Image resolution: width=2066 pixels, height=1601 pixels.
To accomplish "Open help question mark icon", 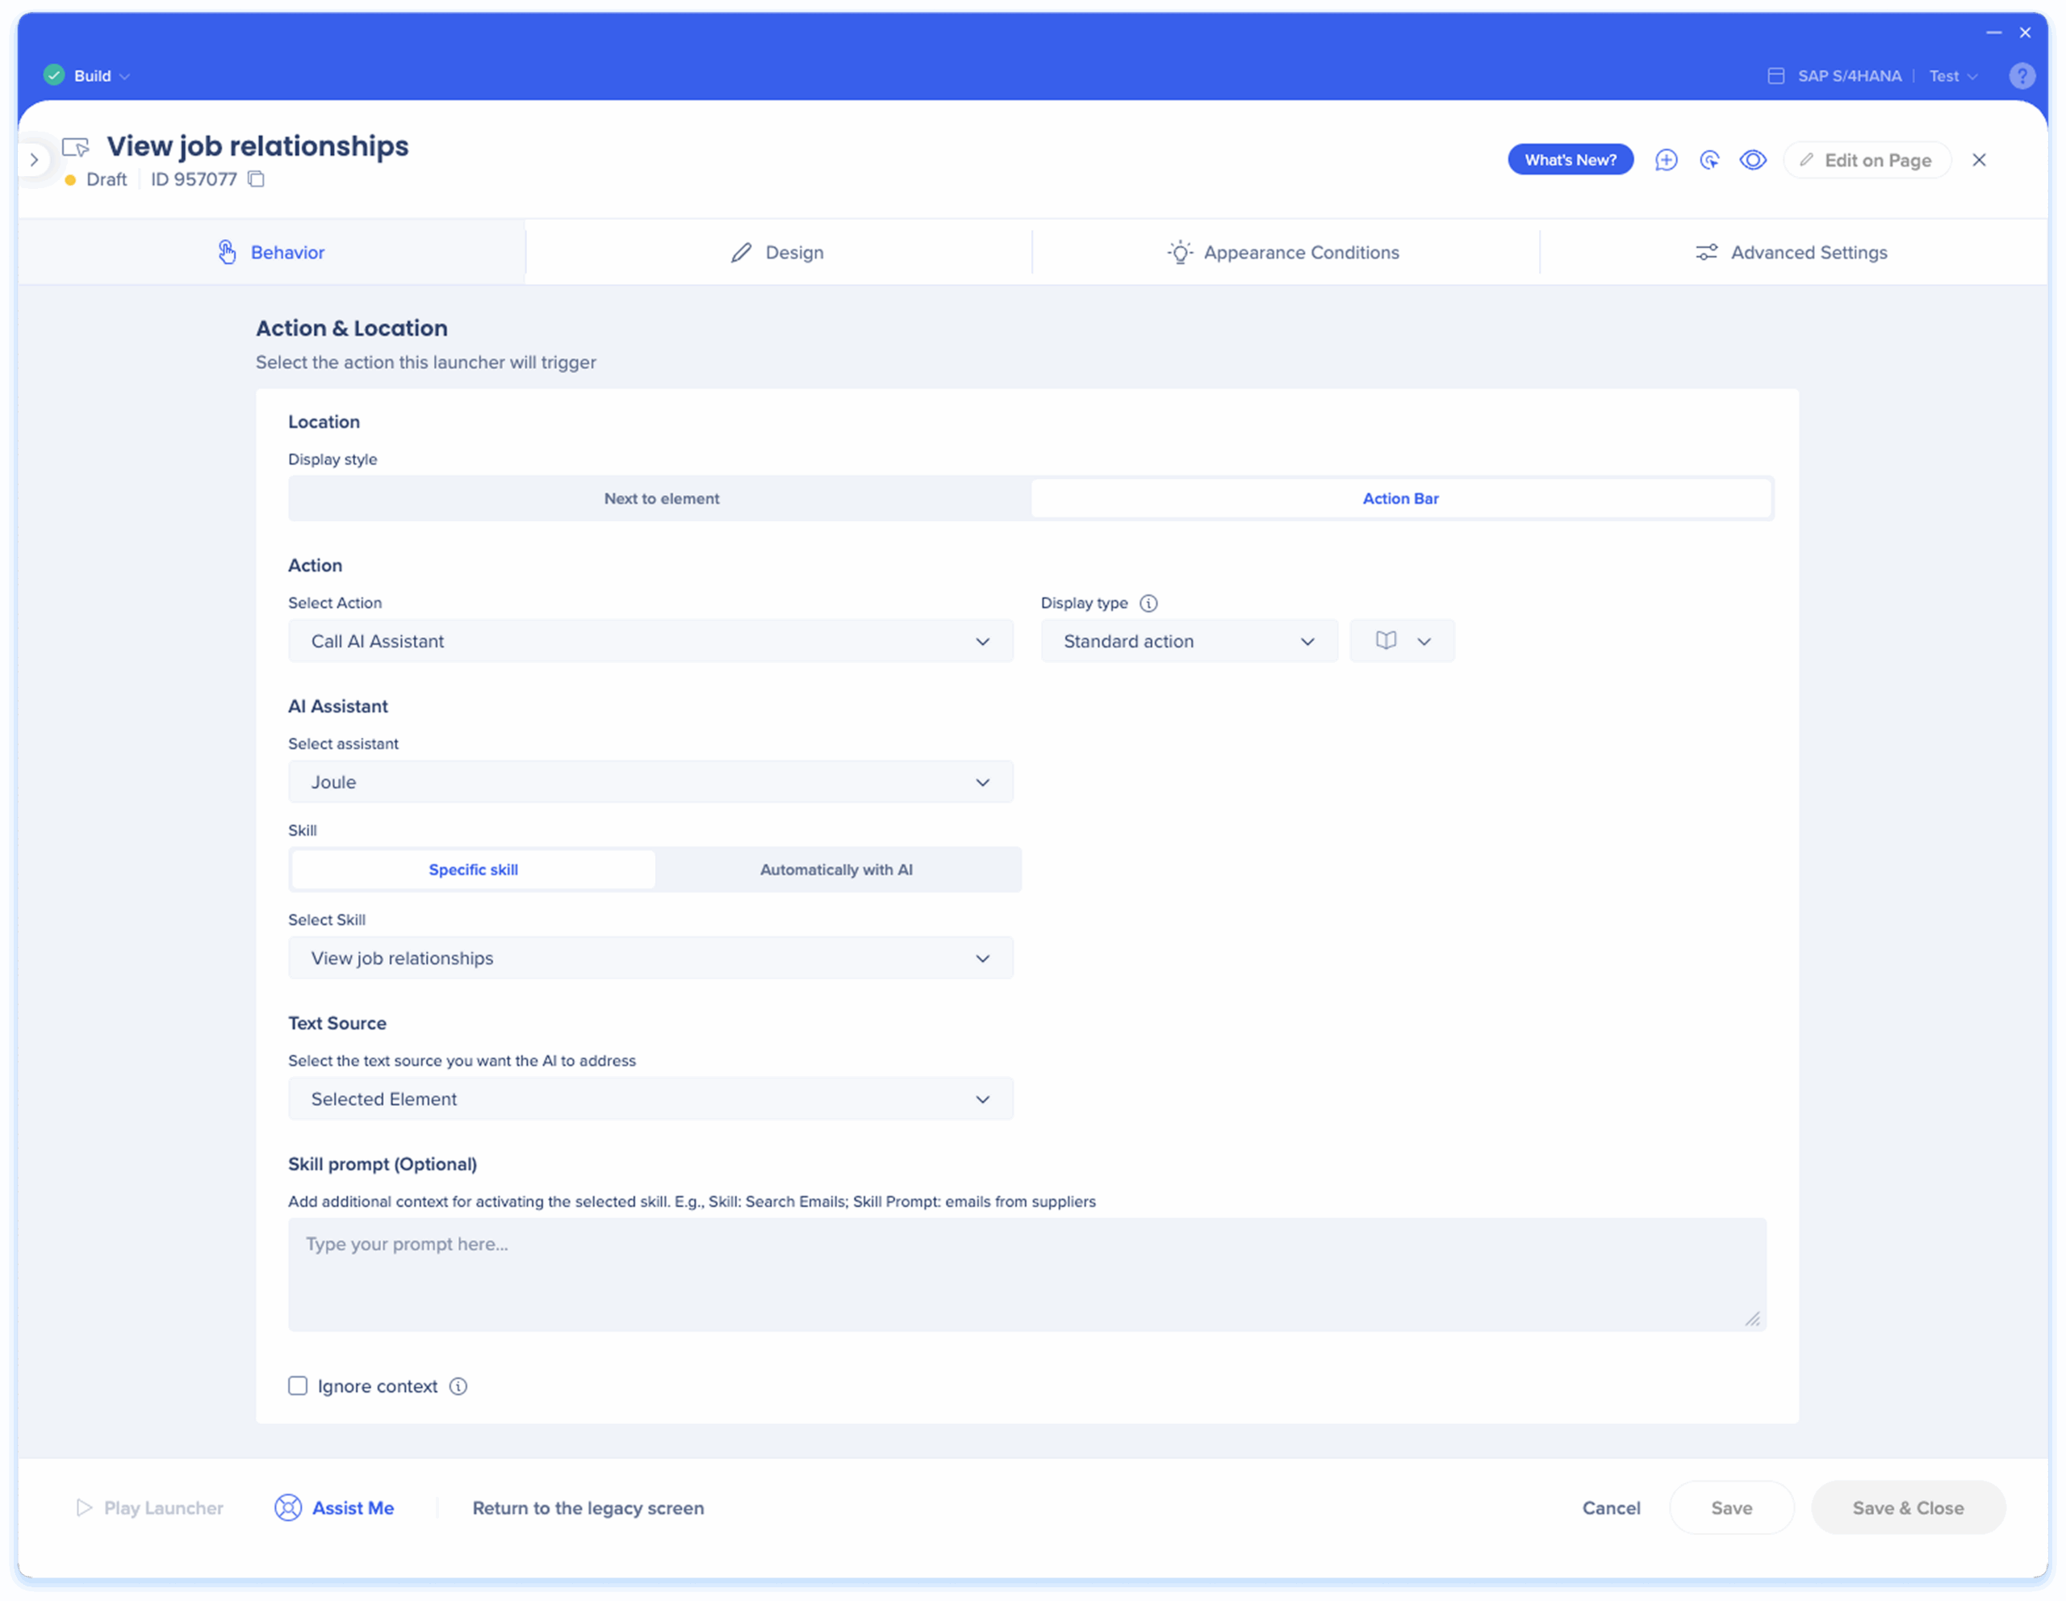I will 2022,76.
